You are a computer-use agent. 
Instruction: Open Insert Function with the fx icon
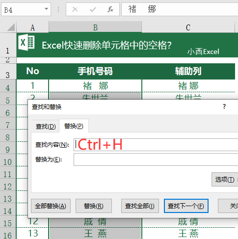tap(110, 9)
